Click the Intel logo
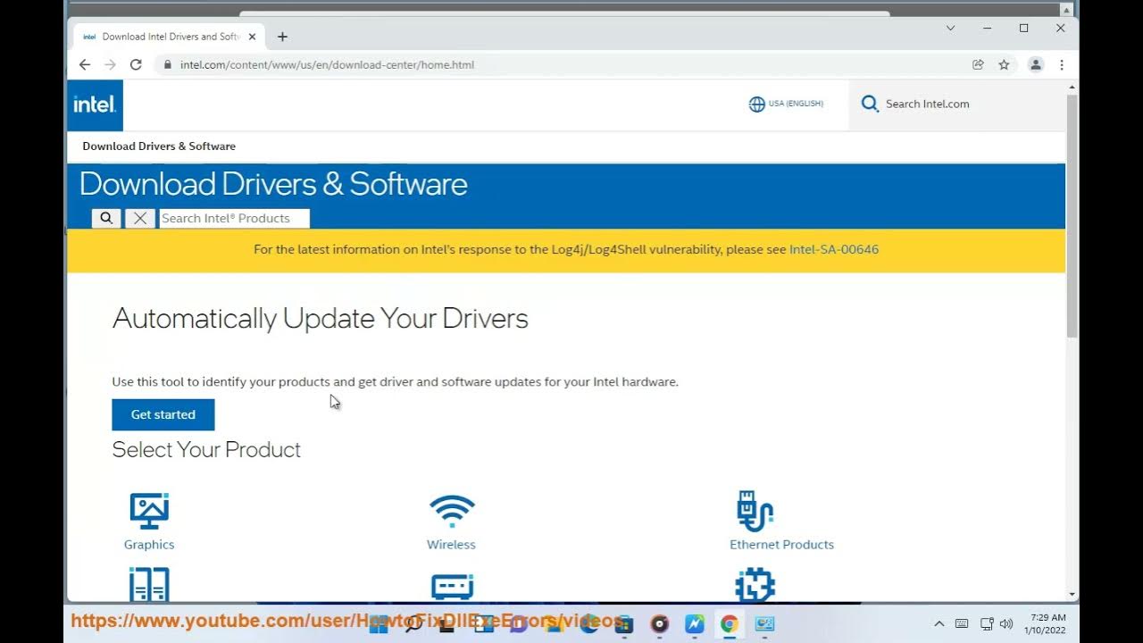This screenshot has height=643, width=1143. click(95, 105)
